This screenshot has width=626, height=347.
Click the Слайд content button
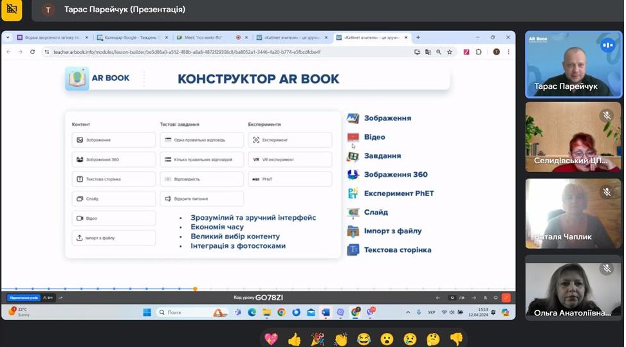[114, 199]
